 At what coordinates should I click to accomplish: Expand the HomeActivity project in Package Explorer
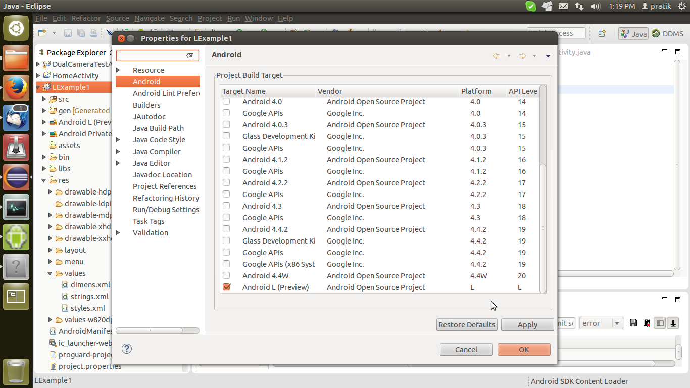pos(38,75)
